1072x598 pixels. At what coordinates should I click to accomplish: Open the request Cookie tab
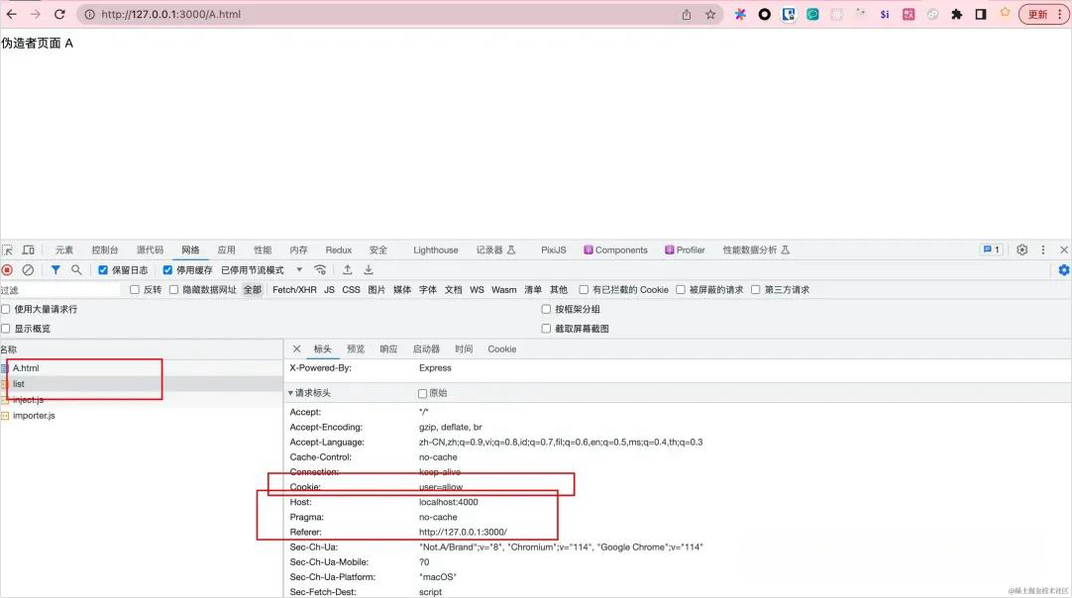501,349
